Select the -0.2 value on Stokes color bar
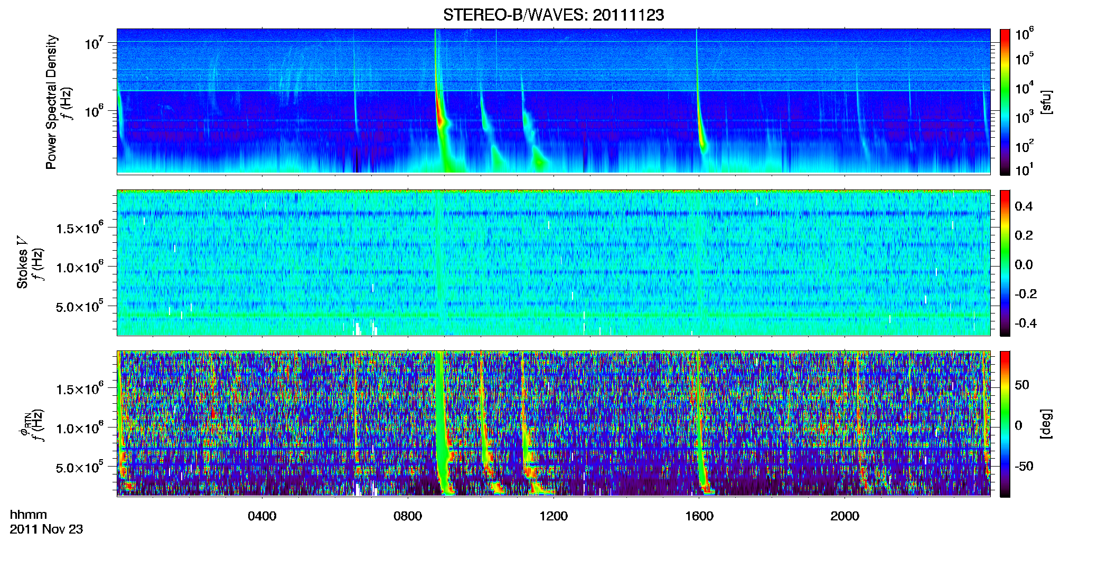 (1025, 294)
